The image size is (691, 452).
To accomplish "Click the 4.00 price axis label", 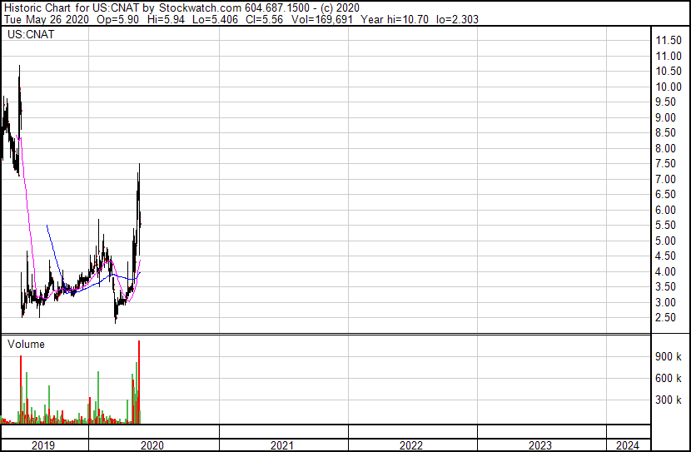I will point(665,272).
